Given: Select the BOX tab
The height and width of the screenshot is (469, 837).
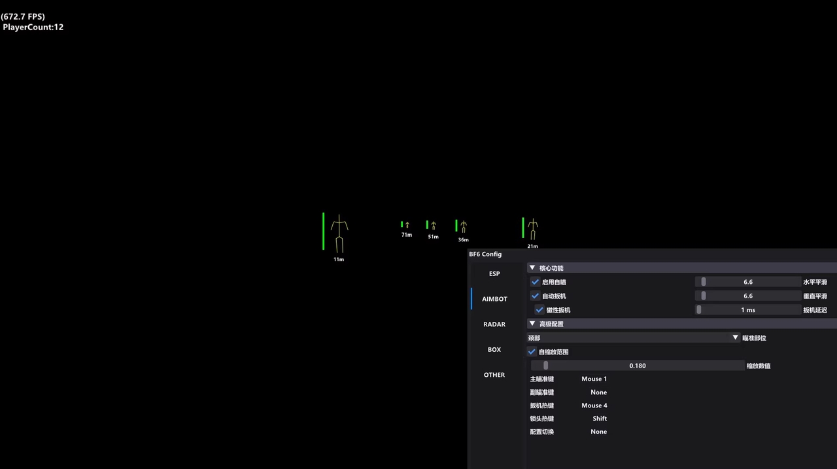Looking at the screenshot, I should tap(494, 350).
